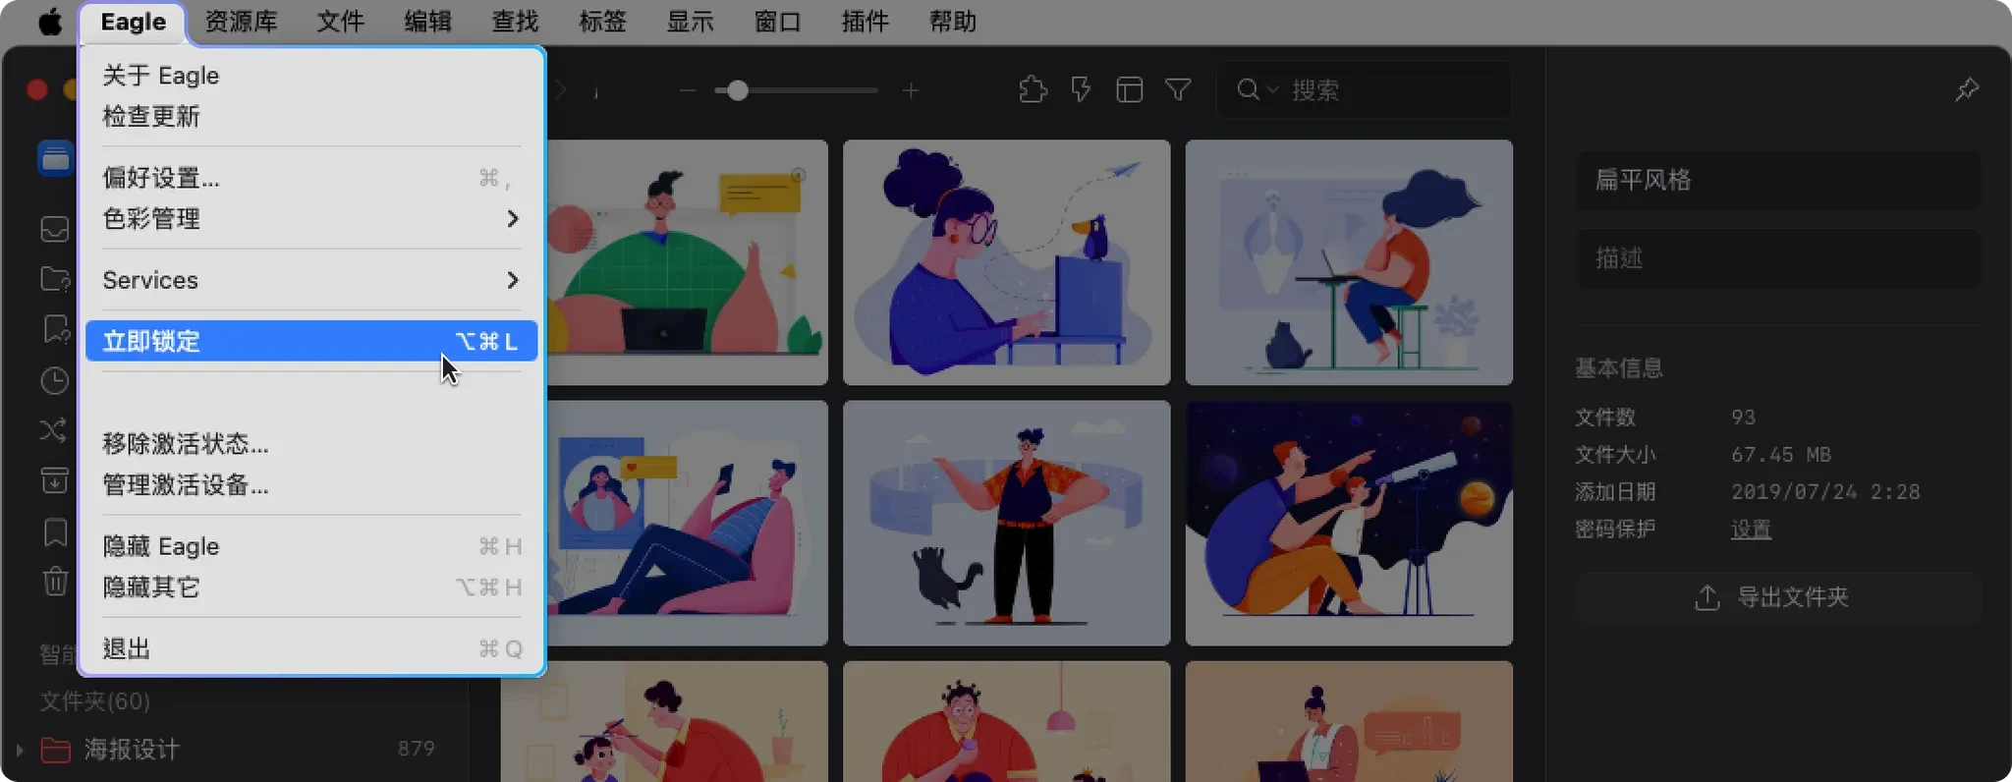
Task: Expand the Services submenu arrow
Action: pos(512,281)
